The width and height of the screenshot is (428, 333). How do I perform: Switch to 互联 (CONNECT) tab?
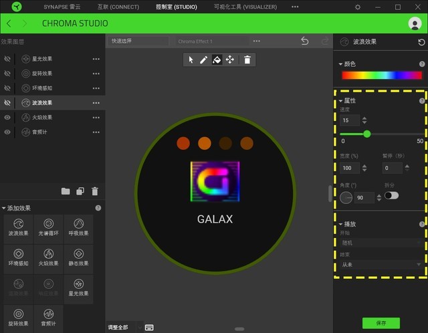[118, 7]
